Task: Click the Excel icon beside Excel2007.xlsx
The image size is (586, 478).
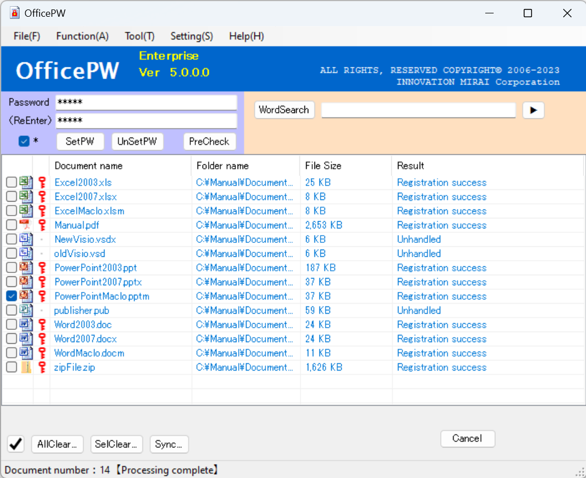Action: (26, 196)
